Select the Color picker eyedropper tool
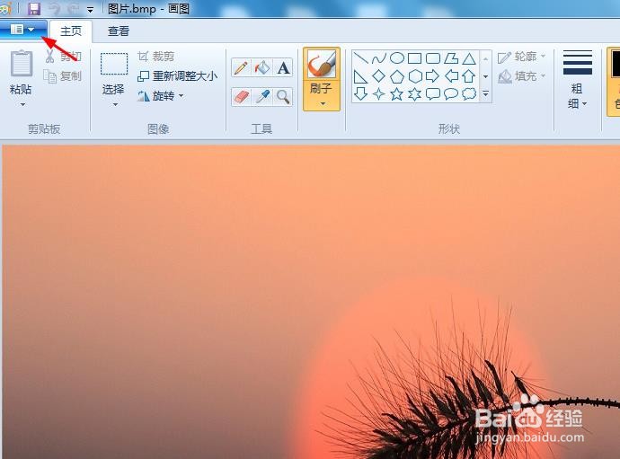Image resolution: width=620 pixels, height=459 pixels. click(x=262, y=97)
